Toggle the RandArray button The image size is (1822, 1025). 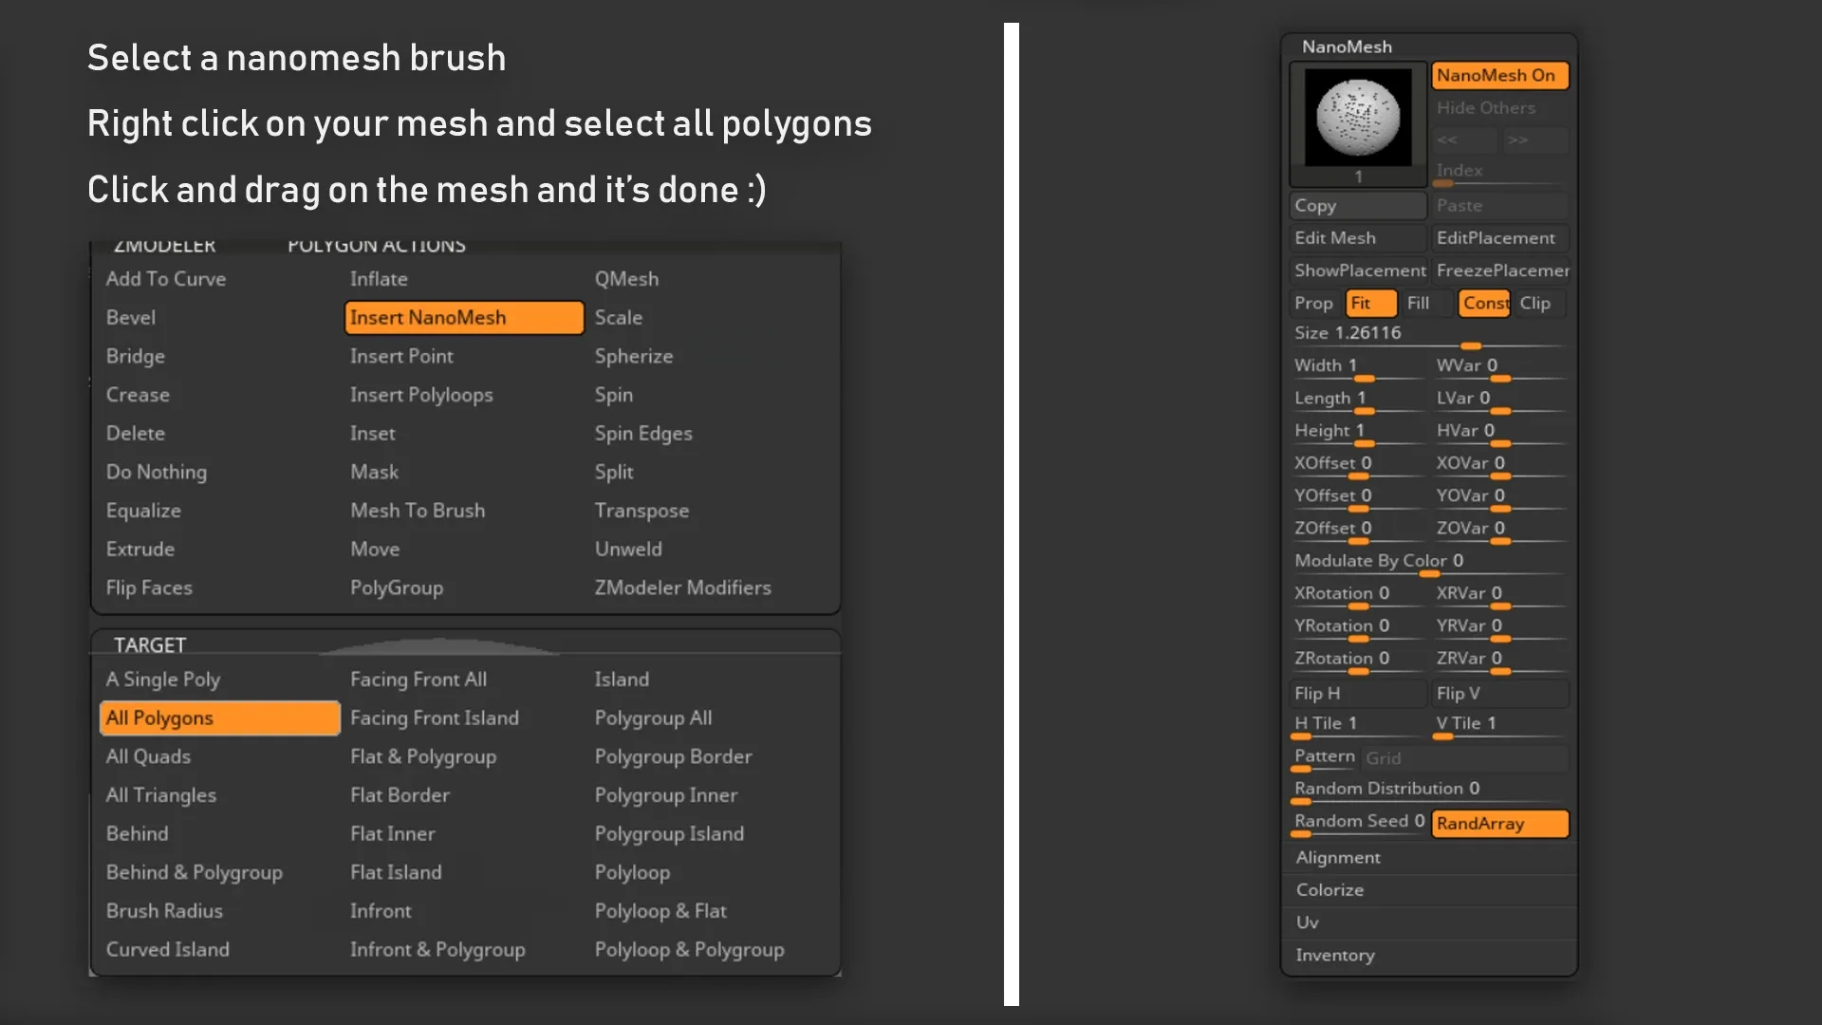tap(1498, 823)
